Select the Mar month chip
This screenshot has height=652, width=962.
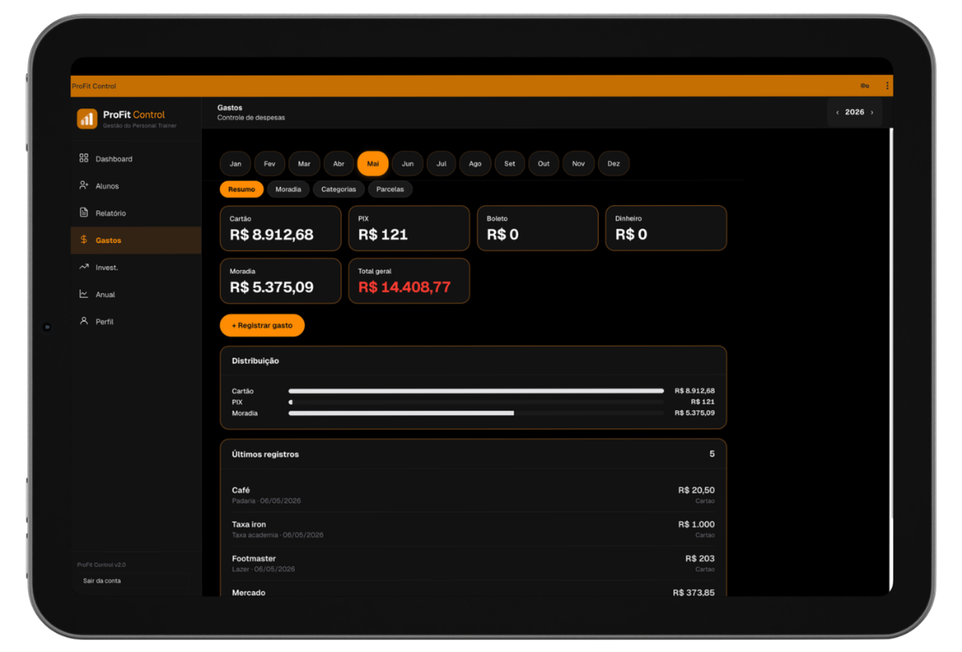click(x=304, y=164)
